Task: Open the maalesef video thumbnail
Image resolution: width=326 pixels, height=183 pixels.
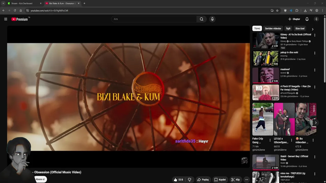Action: [266, 75]
